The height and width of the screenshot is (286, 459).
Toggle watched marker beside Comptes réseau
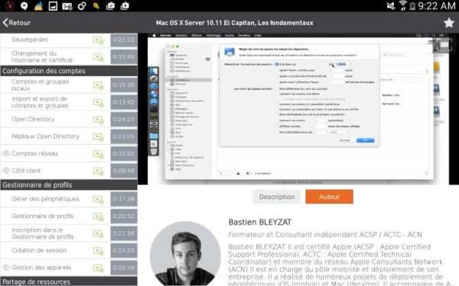6,153
